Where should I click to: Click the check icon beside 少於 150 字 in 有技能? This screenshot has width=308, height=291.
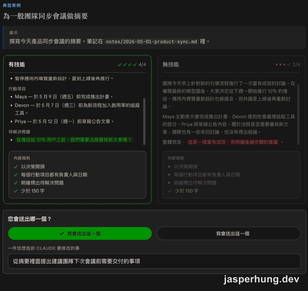click(16, 191)
